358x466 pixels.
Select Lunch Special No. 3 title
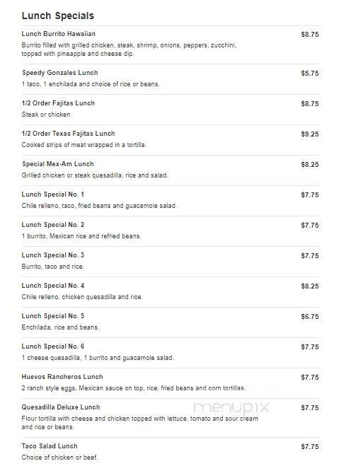point(52,255)
